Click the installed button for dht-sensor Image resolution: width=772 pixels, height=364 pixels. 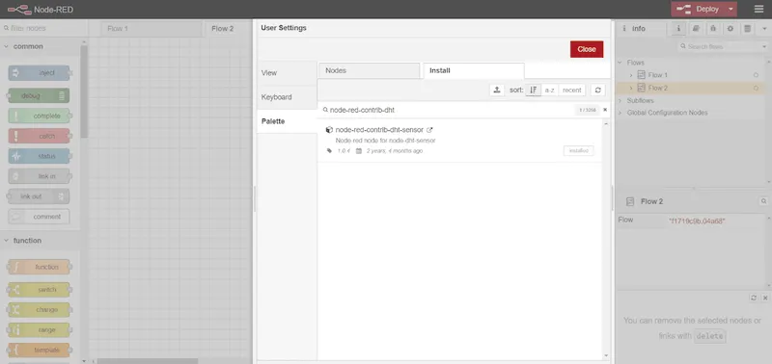tap(578, 151)
